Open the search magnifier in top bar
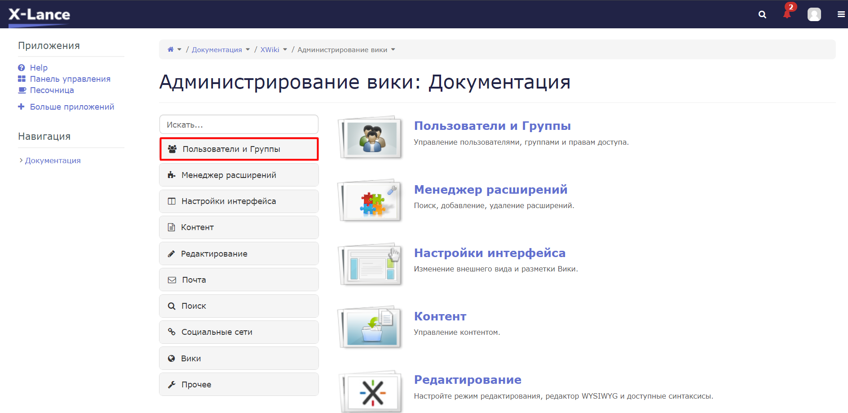Screen dimensions: 848x413 [762, 14]
